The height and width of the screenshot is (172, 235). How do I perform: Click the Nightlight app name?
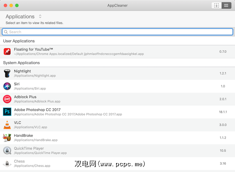click(22, 71)
